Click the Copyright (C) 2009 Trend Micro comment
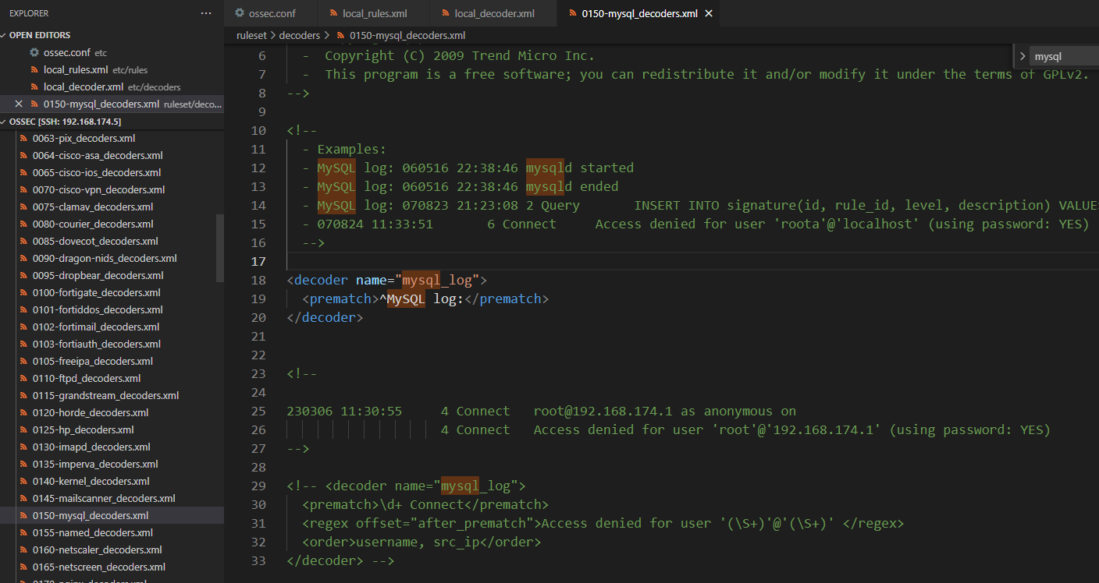 [460, 55]
